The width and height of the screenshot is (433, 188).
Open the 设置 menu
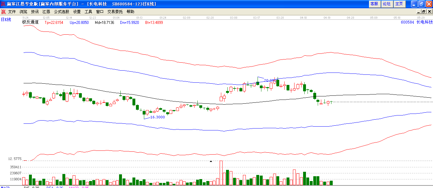(77, 12)
